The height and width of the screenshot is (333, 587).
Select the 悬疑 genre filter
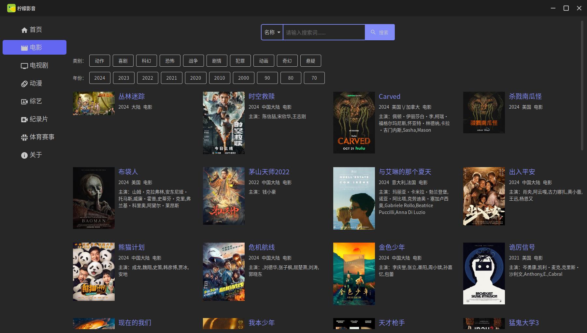tap(311, 61)
